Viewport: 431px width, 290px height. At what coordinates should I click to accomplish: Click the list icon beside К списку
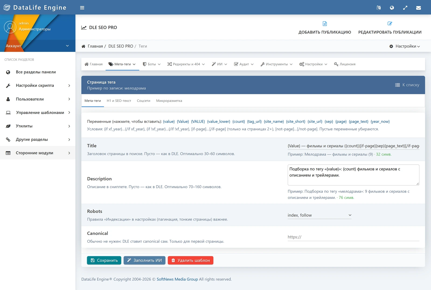click(x=397, y=85)
